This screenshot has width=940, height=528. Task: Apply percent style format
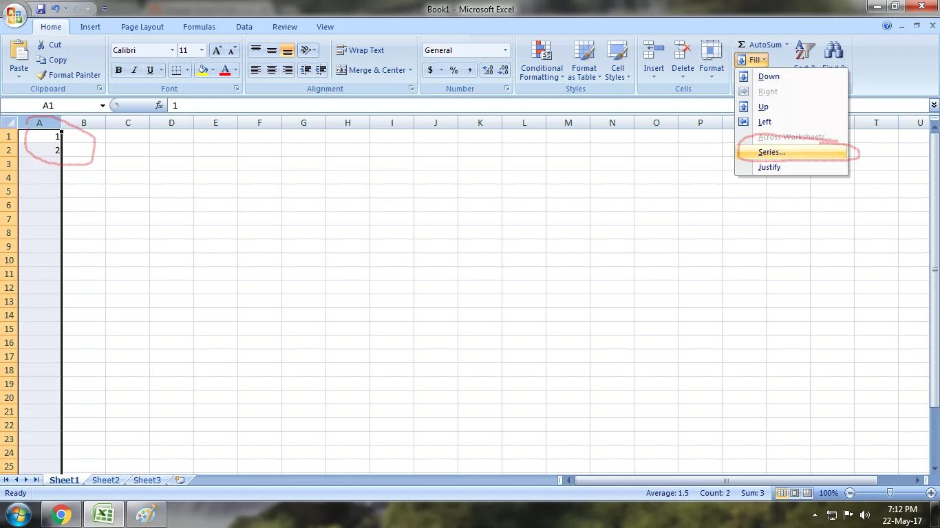point(453,70)
